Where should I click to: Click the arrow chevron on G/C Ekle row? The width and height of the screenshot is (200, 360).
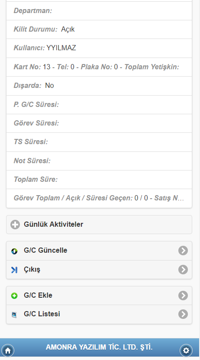tap(183, 296)
